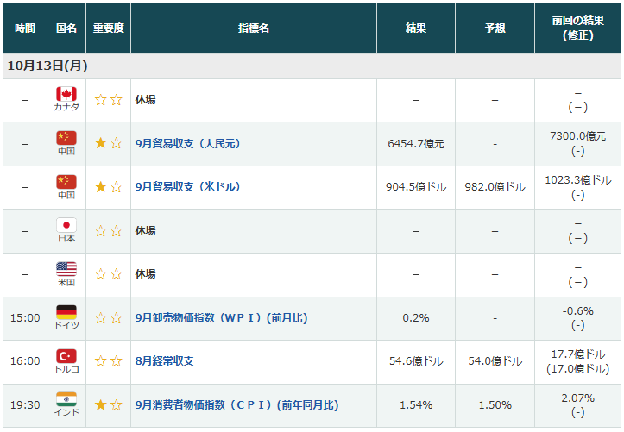Screen dimensions: 624x432
Task: Click the 時間 column header
Action: (x=25, y=28)
